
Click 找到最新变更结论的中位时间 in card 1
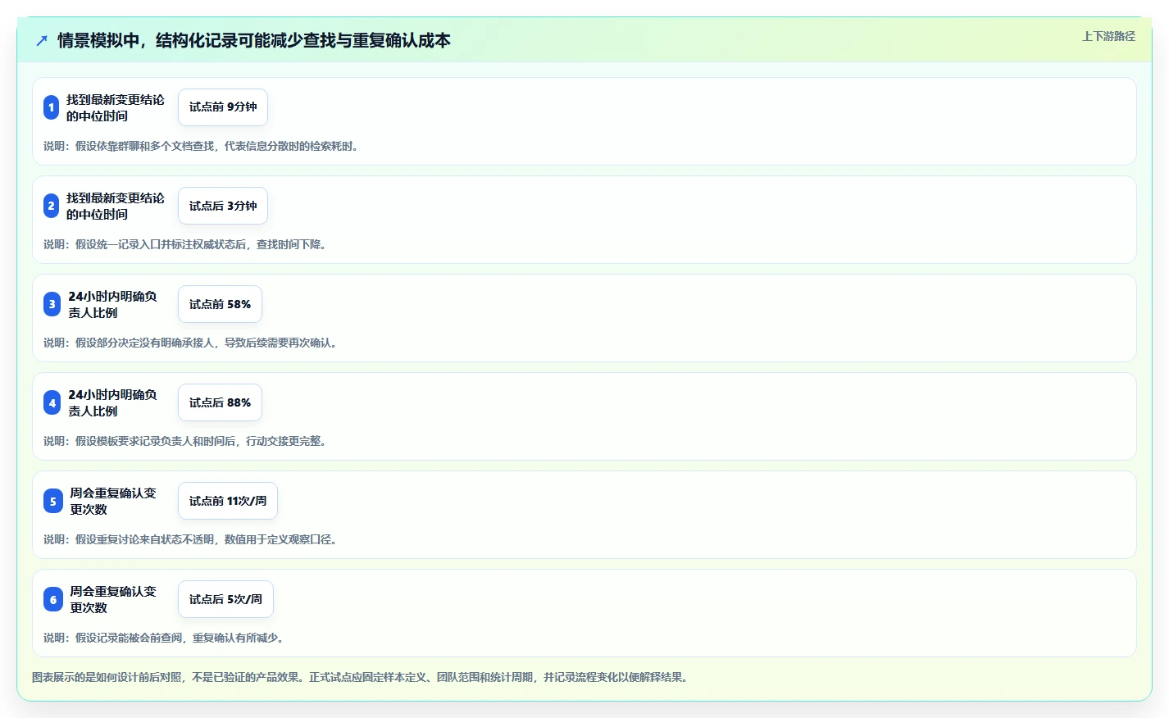tap(116, 107)
